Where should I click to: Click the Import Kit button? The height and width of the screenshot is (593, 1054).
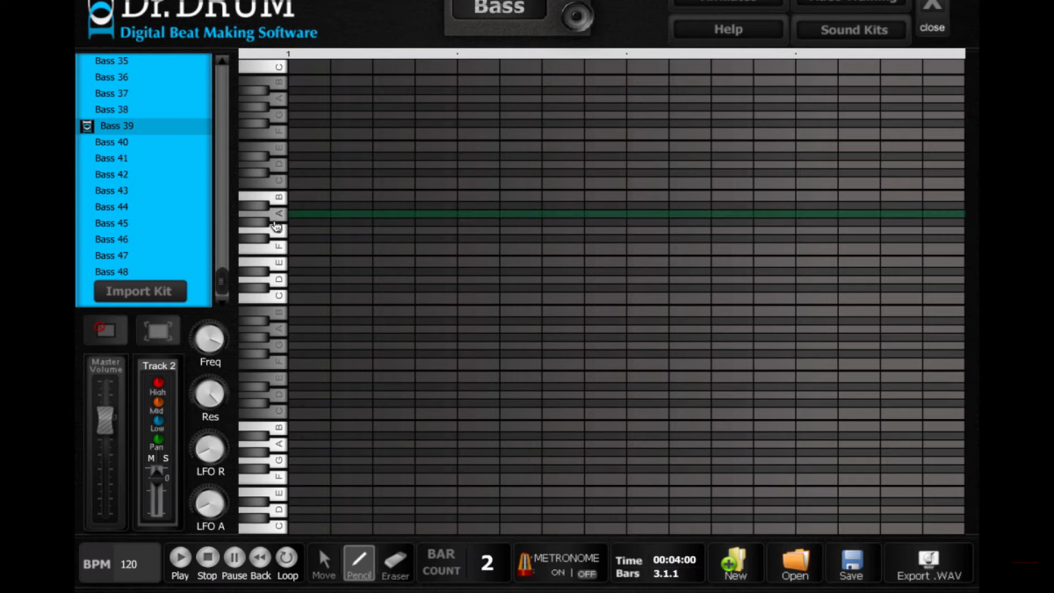coord(140,291)
